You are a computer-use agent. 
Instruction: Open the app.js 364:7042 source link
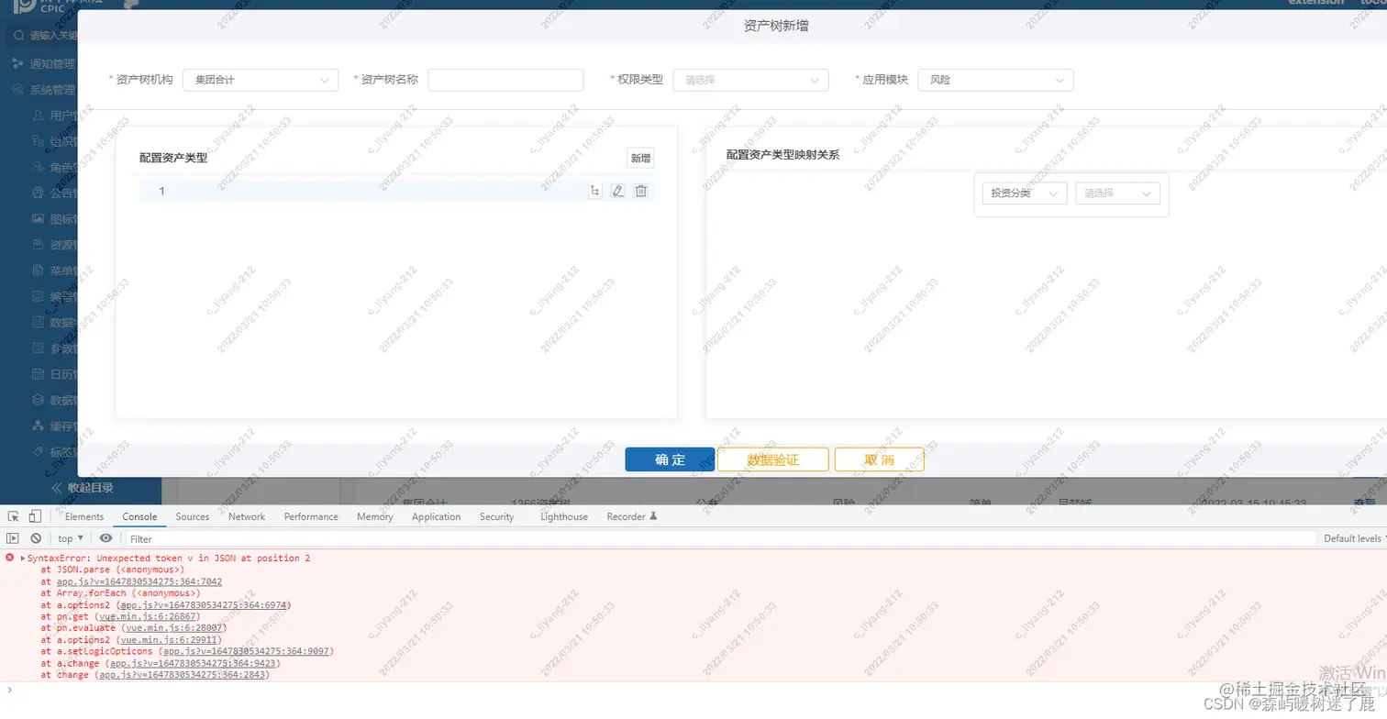(x=139, y=581)
